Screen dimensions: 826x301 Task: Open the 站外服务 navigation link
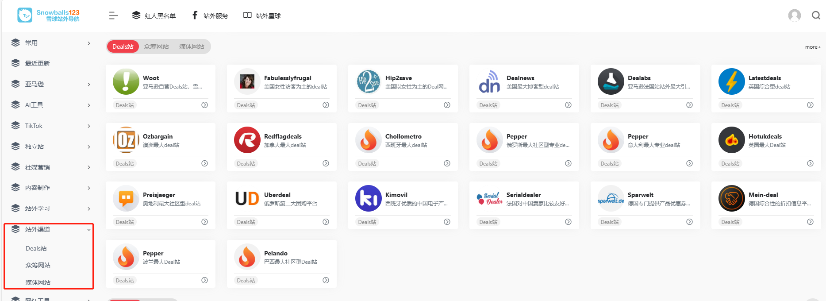click(x=210, y=16)
